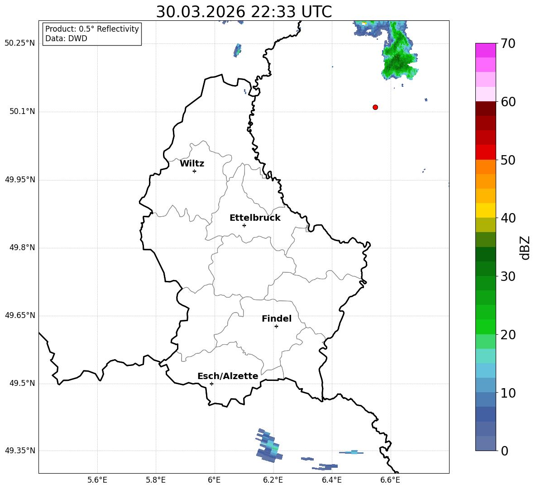Click the orange colorbar segment above 50
The width and height of the screenshot is (536, 489).
tap(485, 167)
